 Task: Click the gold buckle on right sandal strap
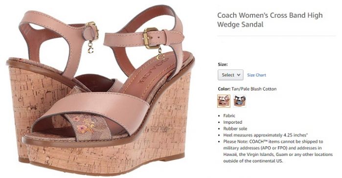[150, 38]
